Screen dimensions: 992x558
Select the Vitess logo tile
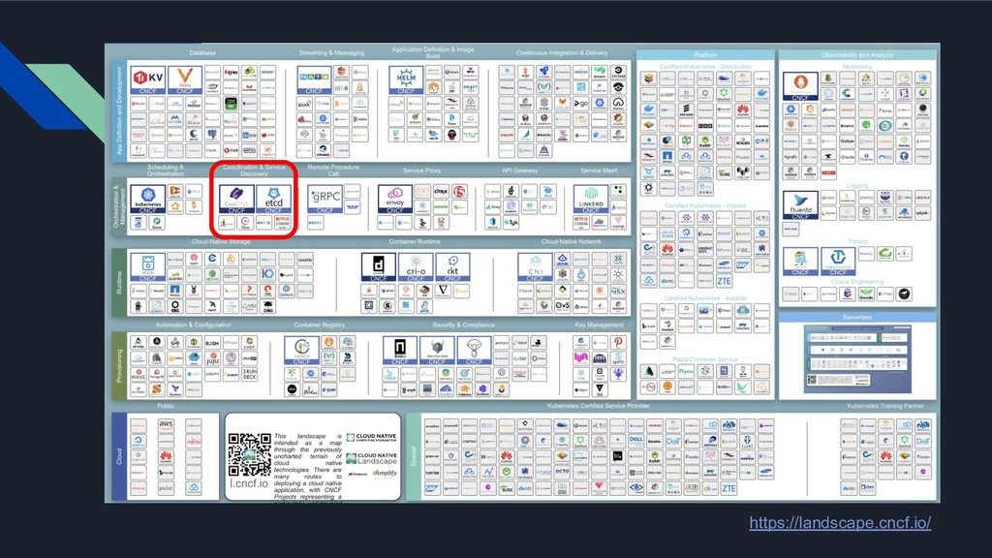coord(185,79)
